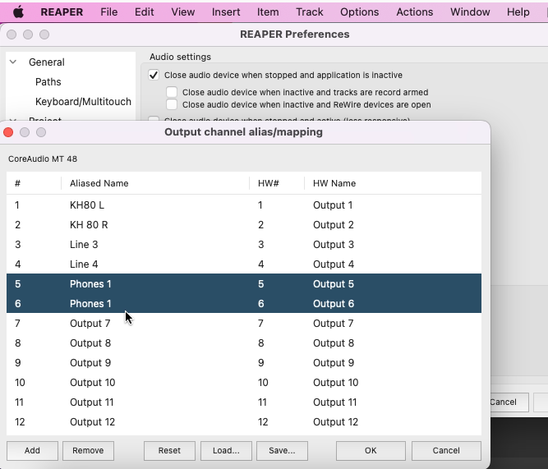The width and height of the screenshot is (548, 469).
Task: Open the Actions menu
Action: (415, 11)
